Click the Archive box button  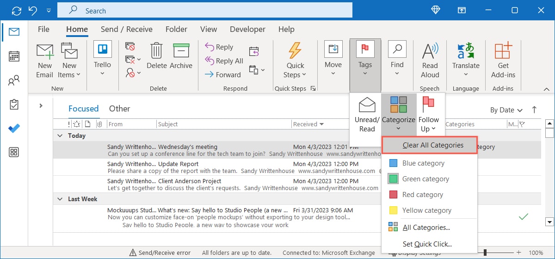coord(181,56)
